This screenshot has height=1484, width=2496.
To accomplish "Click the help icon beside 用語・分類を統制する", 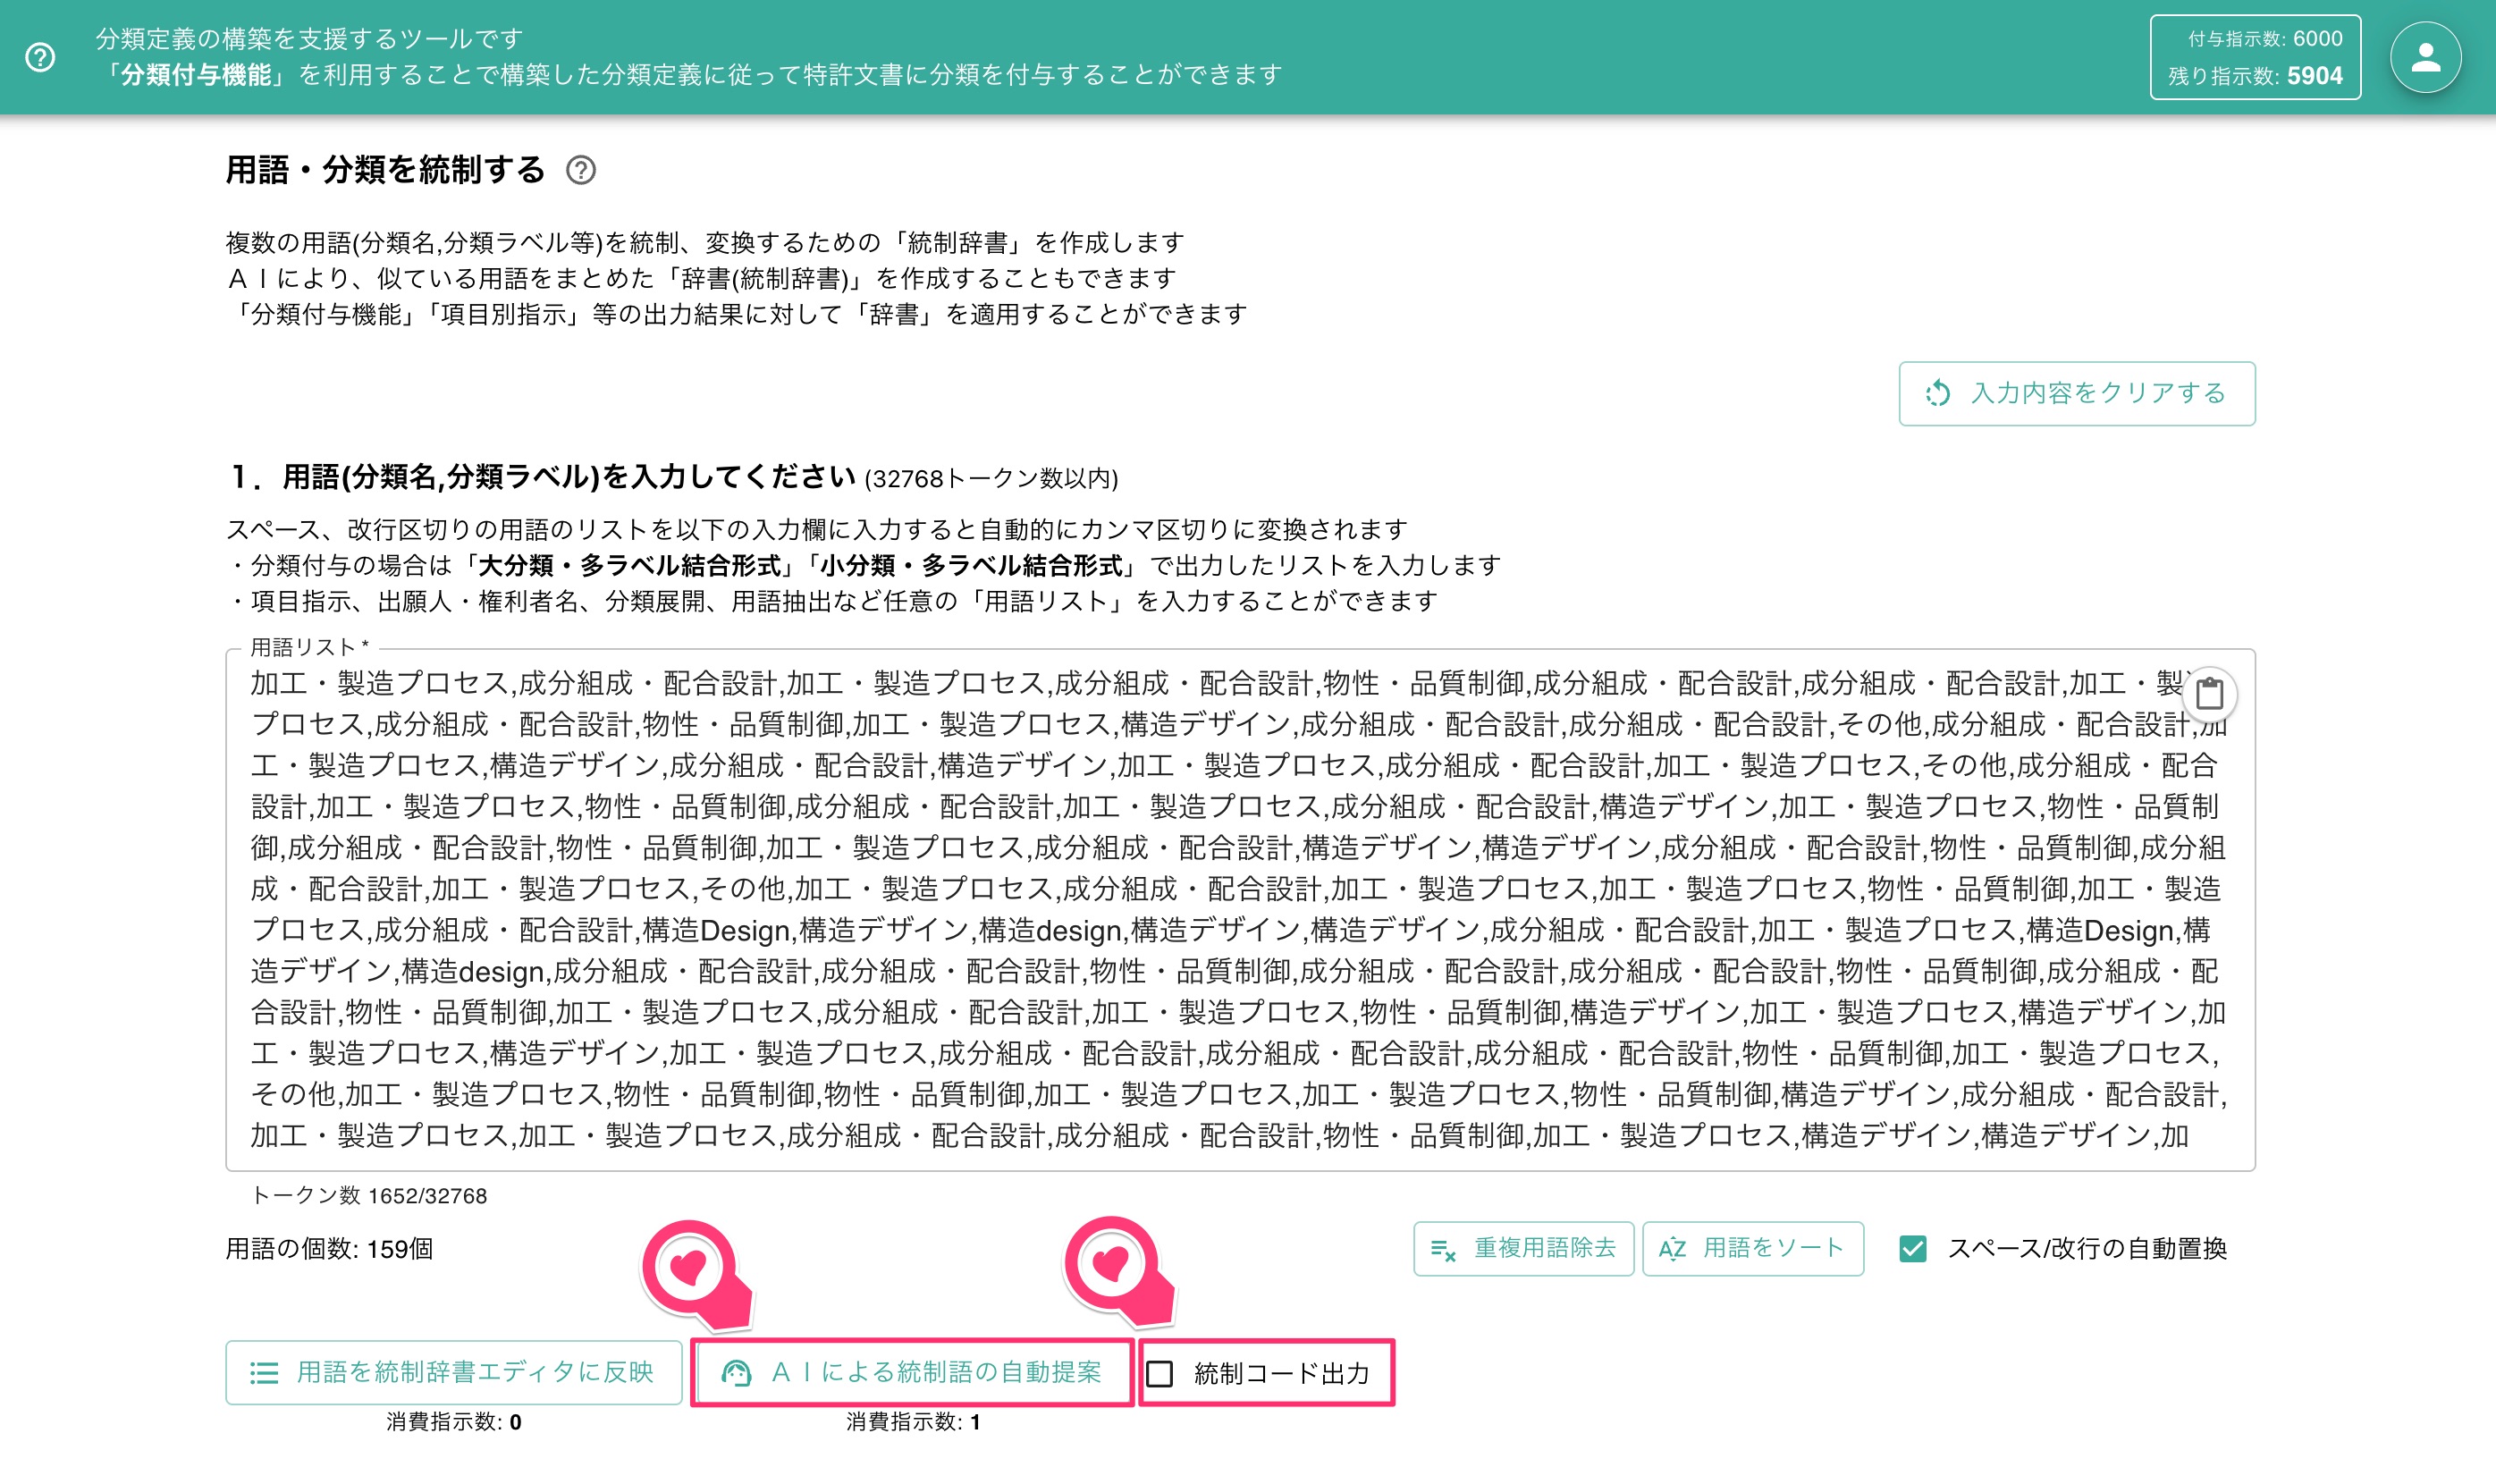I will (581, 170).
